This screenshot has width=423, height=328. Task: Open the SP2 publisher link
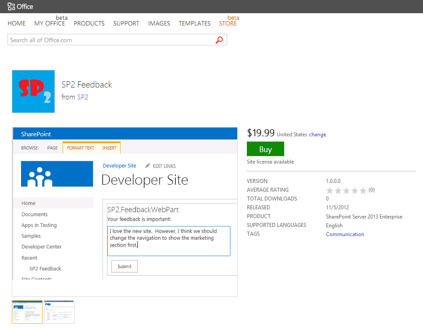(83, 97)
